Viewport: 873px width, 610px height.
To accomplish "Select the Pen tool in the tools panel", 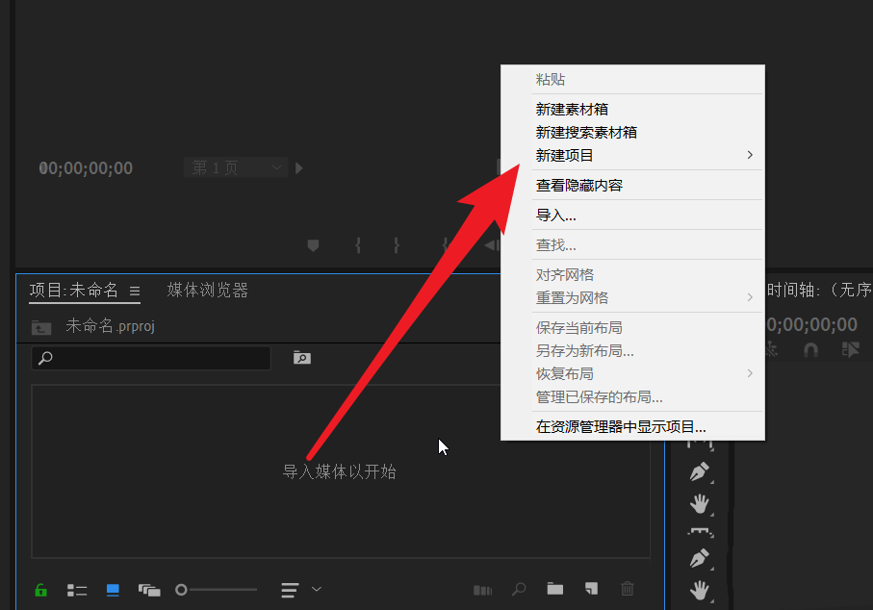I will point(700,471).
